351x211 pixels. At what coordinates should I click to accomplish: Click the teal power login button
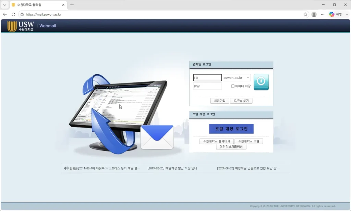(261, 82)
